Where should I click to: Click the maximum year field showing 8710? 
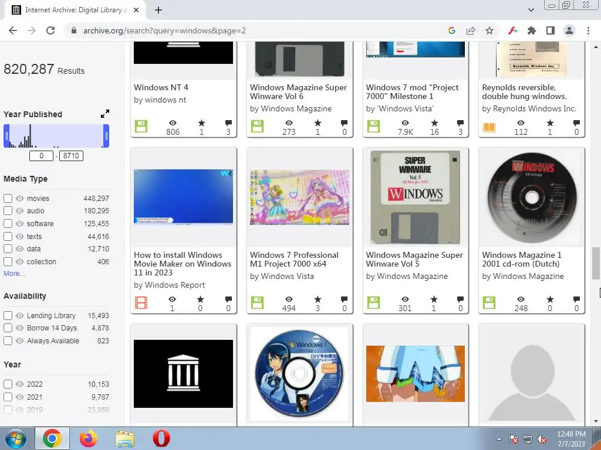click(x=71, y=156)
